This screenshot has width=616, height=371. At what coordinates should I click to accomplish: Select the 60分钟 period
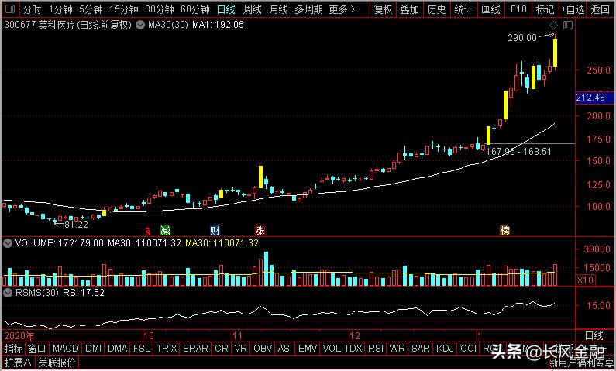[195, 9]
